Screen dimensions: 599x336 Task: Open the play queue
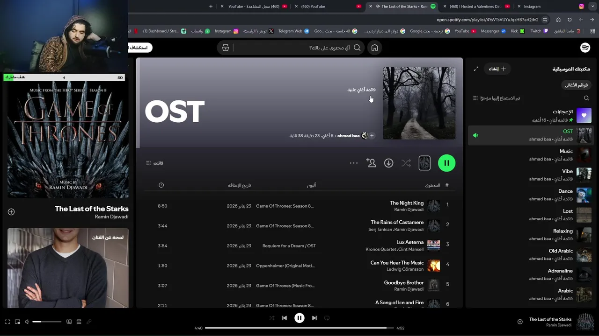79,322
